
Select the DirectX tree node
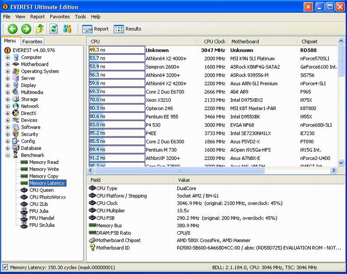coord(28,113)
